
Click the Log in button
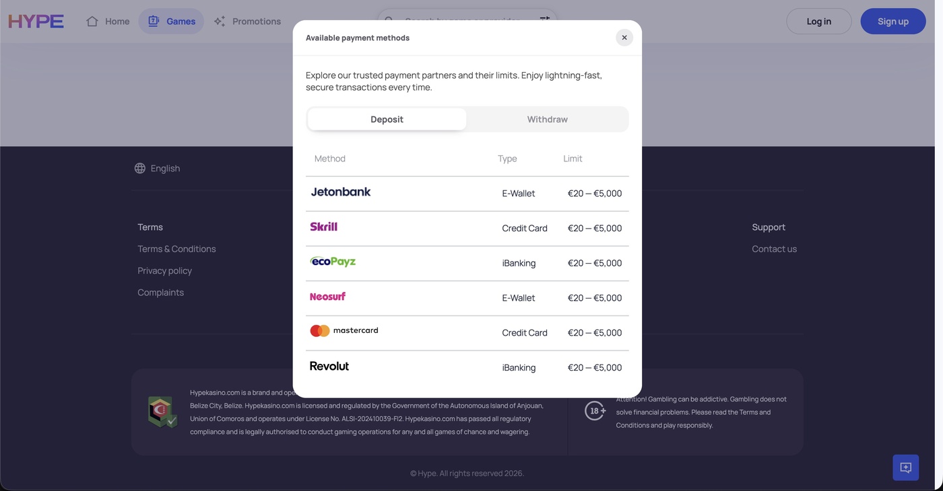[x=819, y=22]
